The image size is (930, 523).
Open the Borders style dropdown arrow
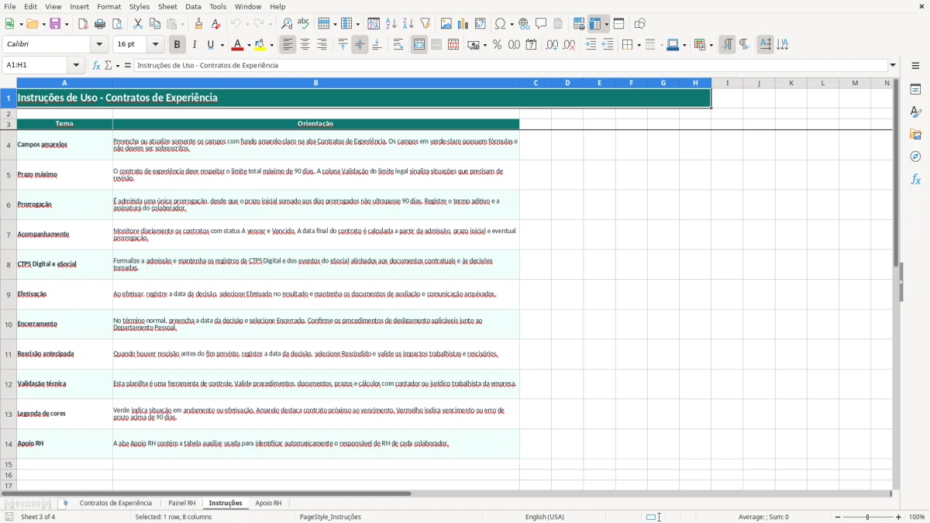[638, 45]
